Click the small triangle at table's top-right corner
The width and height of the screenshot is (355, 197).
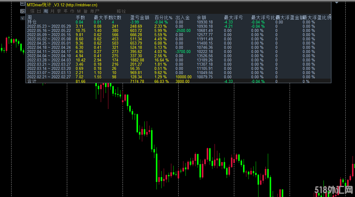click(x=330, y=15)
